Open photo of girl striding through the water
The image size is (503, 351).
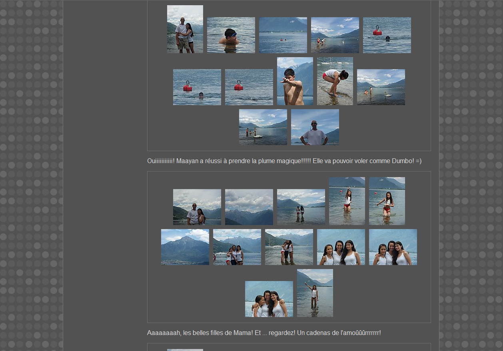[387, 201]
